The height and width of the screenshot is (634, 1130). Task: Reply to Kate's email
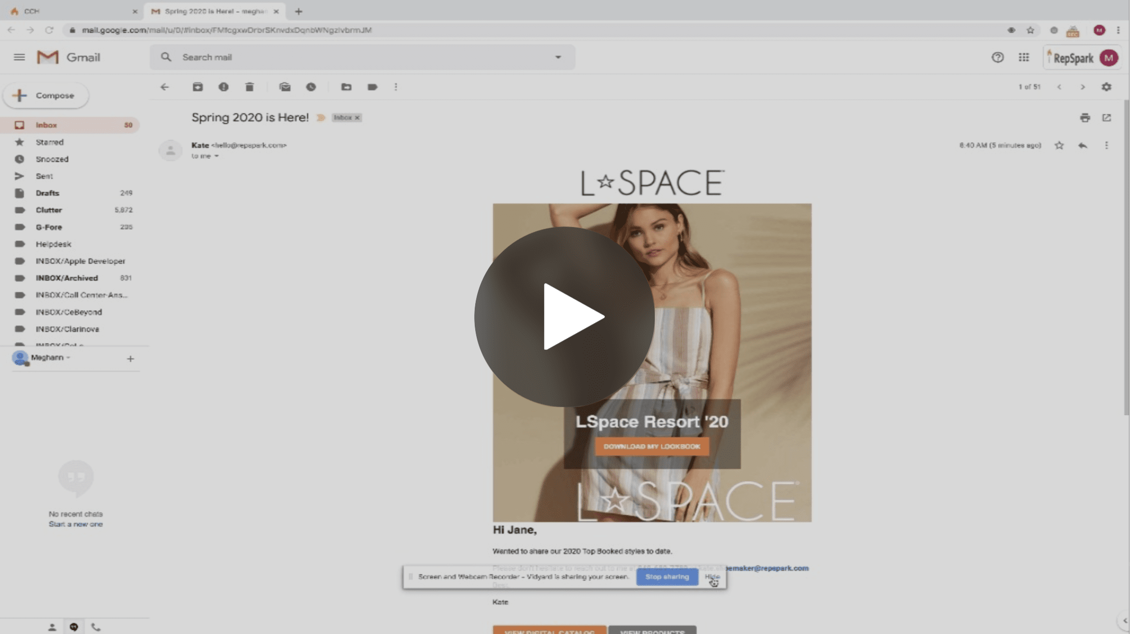pyautogui.click(x=1083, y=146)
